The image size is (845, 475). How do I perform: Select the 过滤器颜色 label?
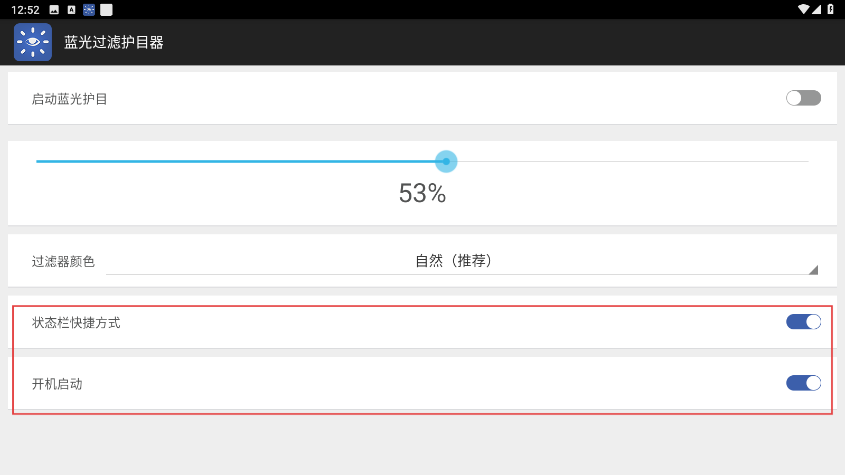point(63,262)
